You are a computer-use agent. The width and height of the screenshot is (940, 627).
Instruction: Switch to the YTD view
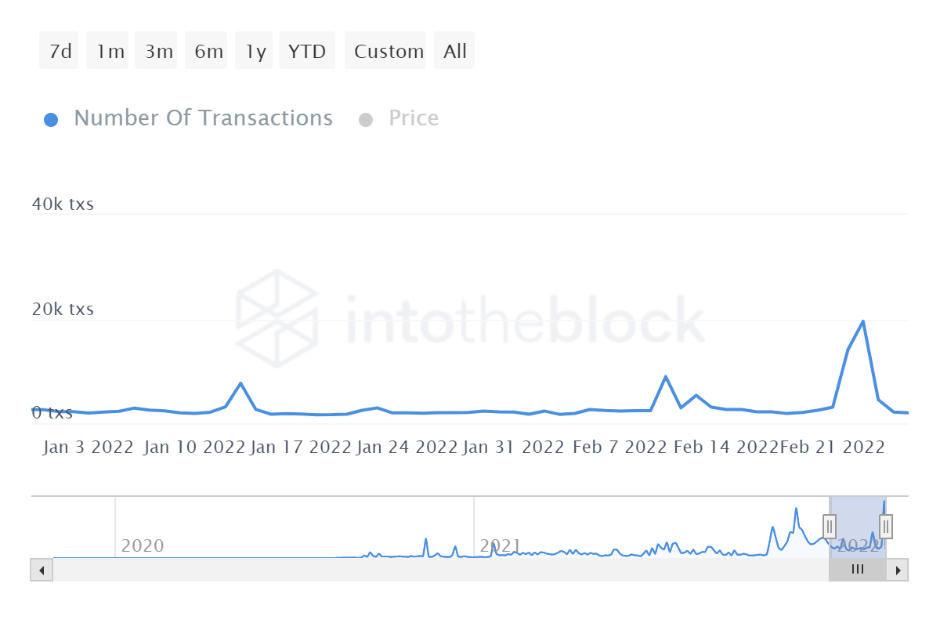(307, 50)
